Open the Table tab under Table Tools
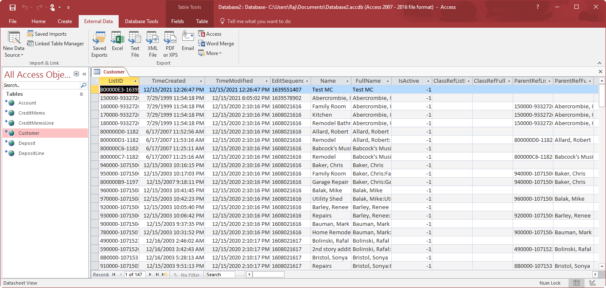606x288 pixels. 202,21
